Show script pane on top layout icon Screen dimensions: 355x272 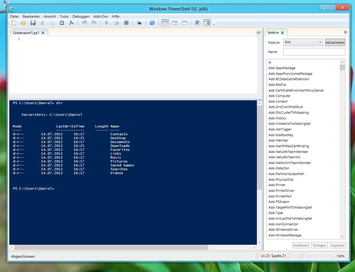pyautogui.click(x=165, y=23)
